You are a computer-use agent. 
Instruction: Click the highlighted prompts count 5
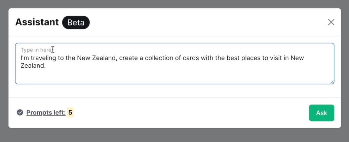pos(70,113)
